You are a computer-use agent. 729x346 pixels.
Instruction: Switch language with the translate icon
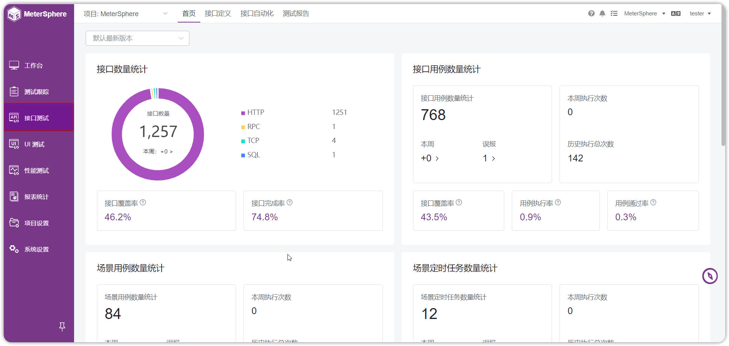676,14
